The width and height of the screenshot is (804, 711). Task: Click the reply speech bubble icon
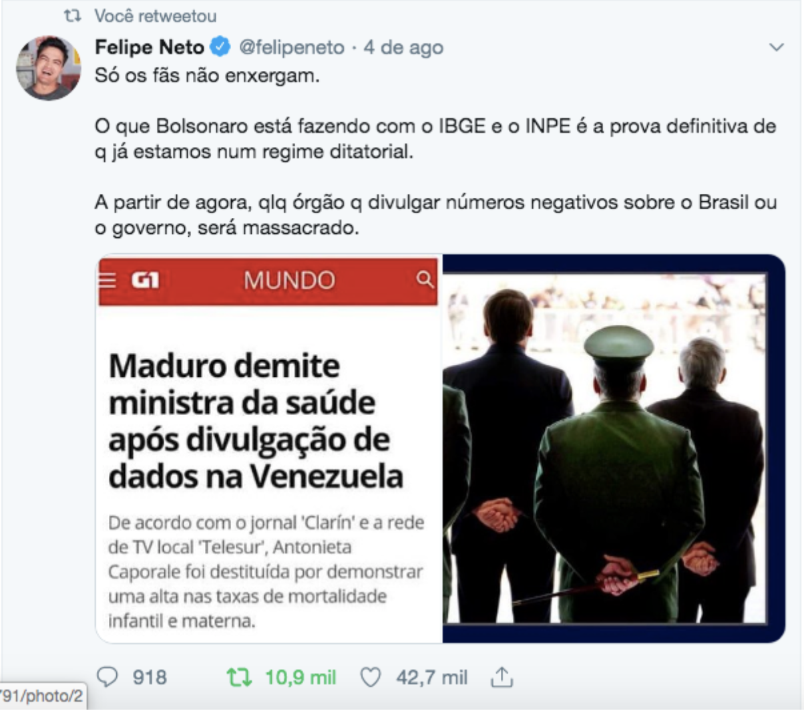pos(108,677)
